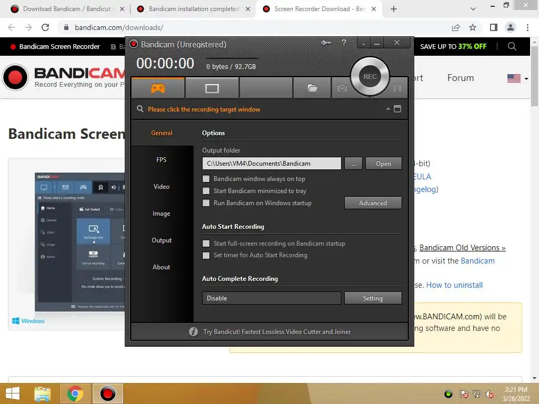Open a new Chrome tab

coord(394,9)
